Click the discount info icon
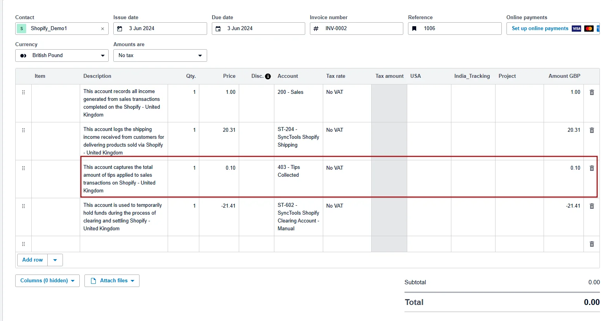The height and width of the screenshot is (321, 612). point(268,76)
